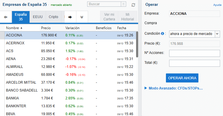The height and width of the screenshot is (116, 223).
Task: Switch to the Cripto tab
Action: [x=54, y=17]
